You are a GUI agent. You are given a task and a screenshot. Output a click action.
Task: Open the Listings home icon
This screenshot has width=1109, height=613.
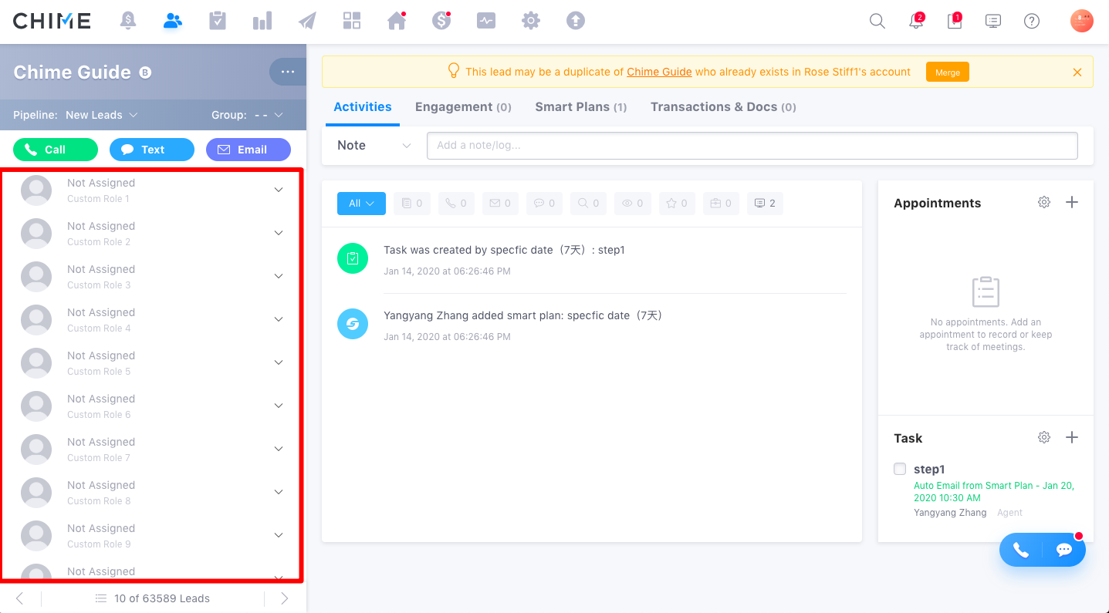pos(397,21)
